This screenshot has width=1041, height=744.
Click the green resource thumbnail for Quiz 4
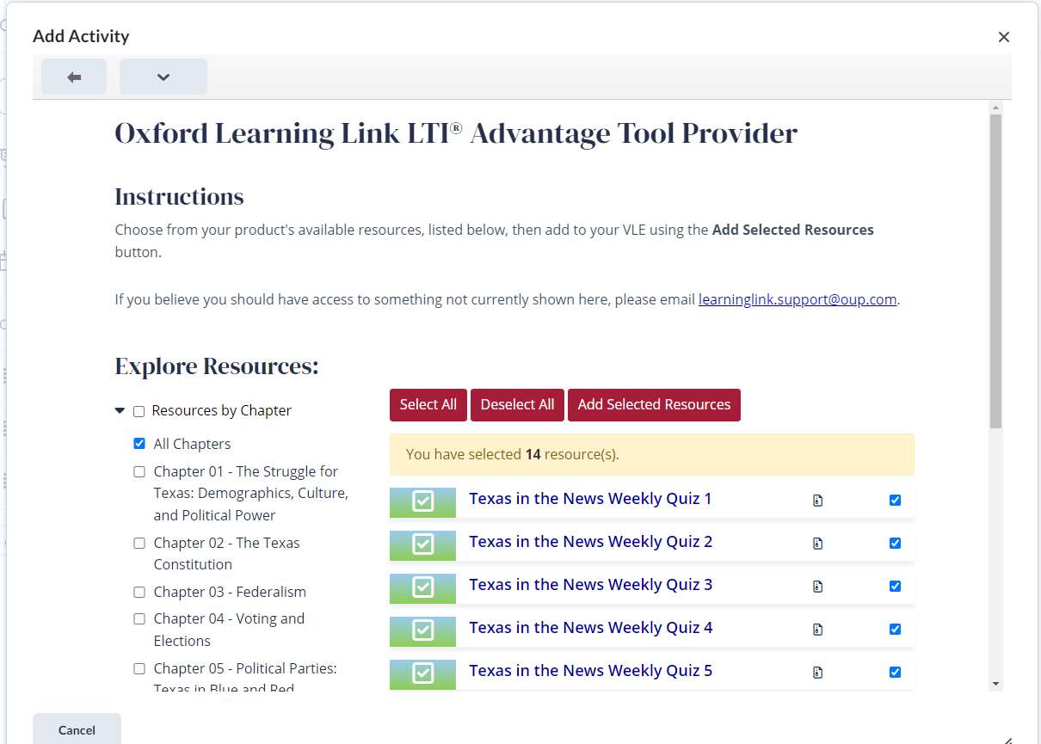(x=422, y=630)
